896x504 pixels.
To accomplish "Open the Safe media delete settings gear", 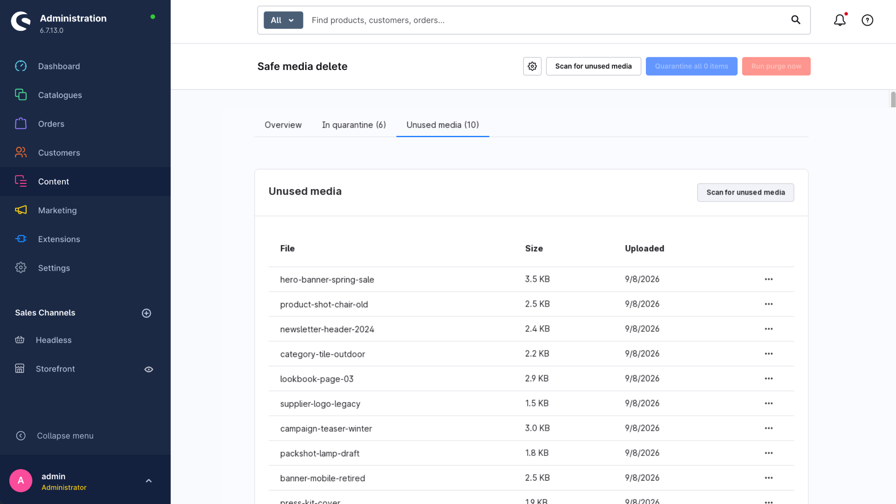I will [532, 66].
